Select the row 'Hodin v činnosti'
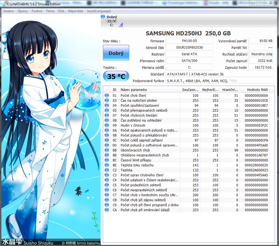The height and width of the screenshot is (246, 279). tap(186, 125)
